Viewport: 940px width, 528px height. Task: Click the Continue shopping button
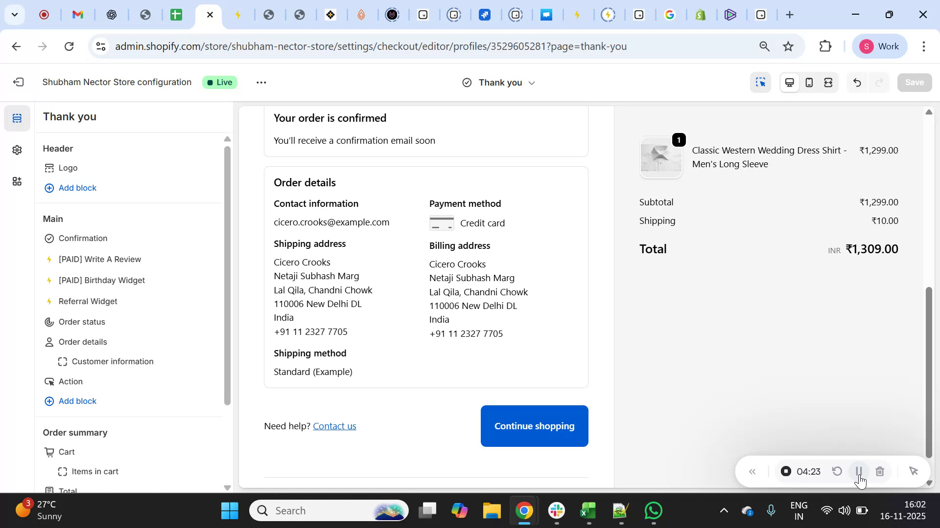point(534,426)
